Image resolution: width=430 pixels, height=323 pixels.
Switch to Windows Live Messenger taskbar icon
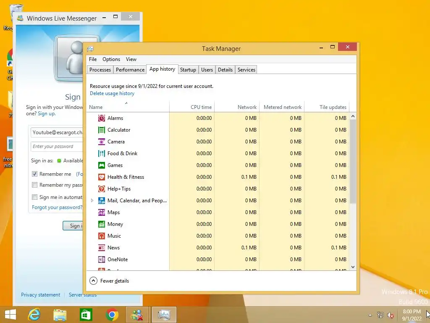coord(137,315)
